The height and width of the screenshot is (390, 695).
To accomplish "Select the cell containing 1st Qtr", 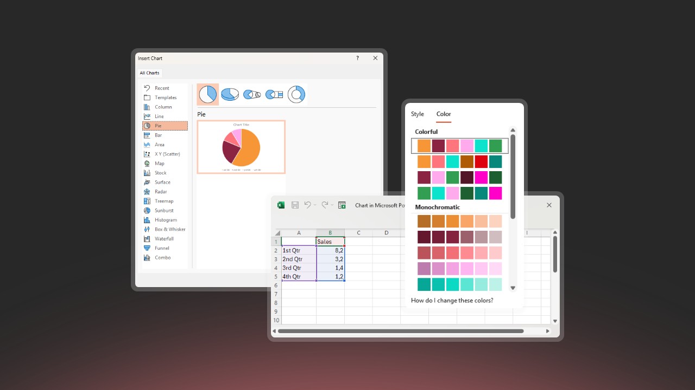I will tap(299, 251).
